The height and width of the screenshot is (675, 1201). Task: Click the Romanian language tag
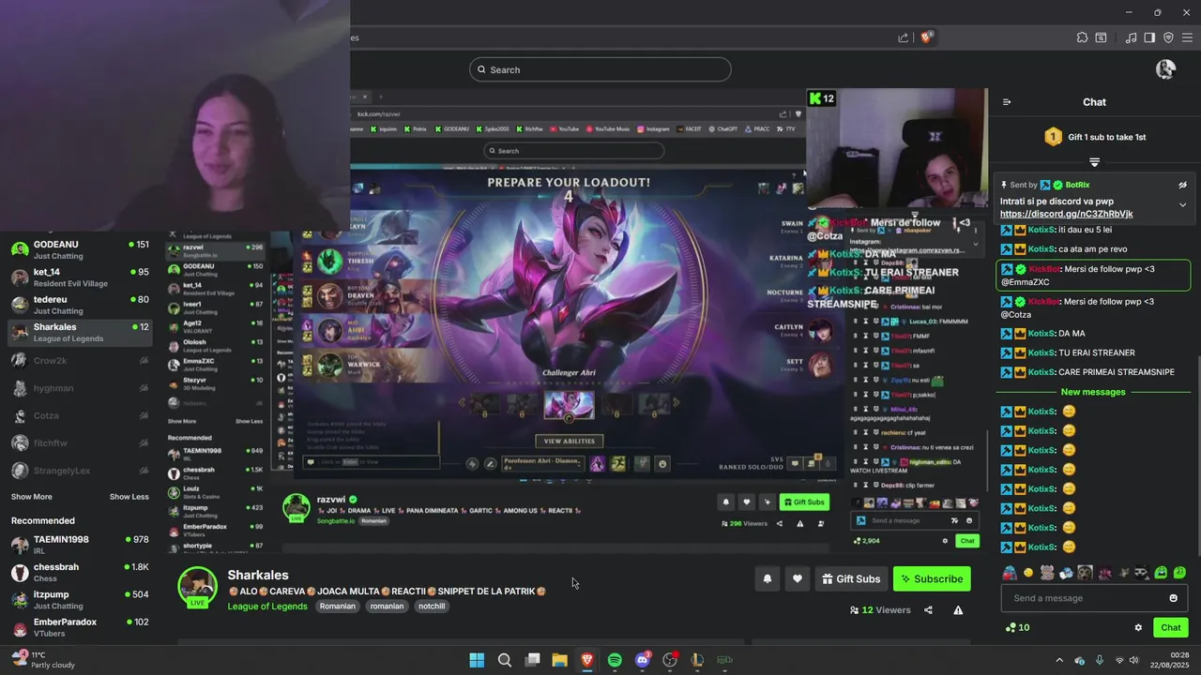(338, 607)
